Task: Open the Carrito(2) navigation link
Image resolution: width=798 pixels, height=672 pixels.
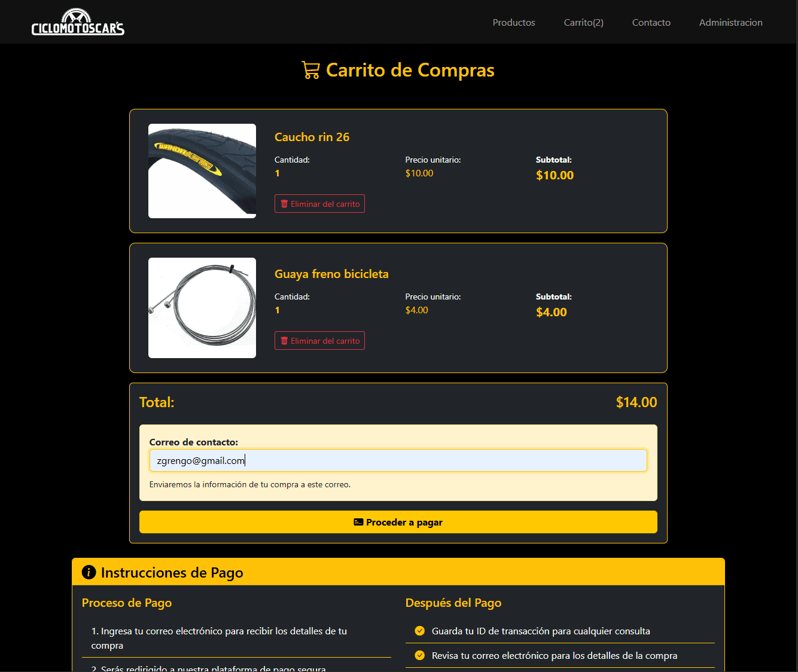Action: [583, 22]
